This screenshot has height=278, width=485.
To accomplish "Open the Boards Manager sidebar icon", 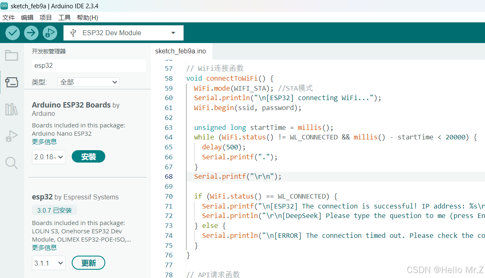I will (x=12, y=82).
